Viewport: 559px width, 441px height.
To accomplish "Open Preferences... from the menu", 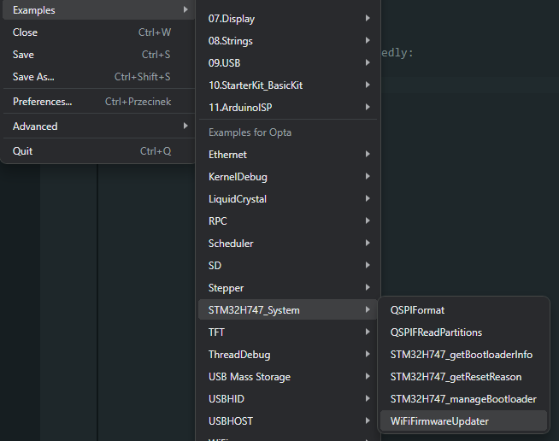I will tap(99, 102).
